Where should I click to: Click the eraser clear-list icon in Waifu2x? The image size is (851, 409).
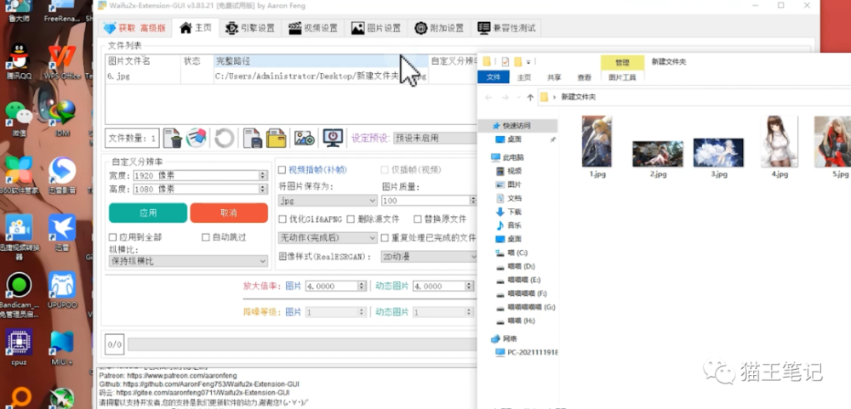coord(197,139)
